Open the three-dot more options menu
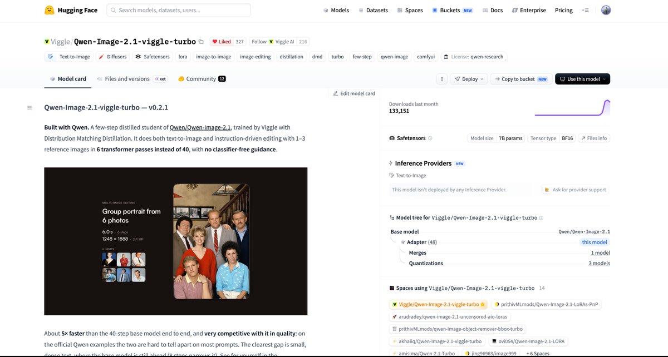The image size is (668, 357). tap(441, 79)
